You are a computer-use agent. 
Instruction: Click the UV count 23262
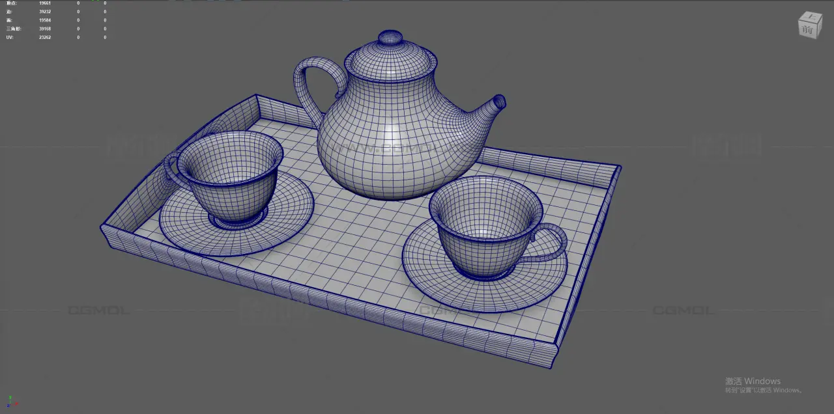coord(45,37)
